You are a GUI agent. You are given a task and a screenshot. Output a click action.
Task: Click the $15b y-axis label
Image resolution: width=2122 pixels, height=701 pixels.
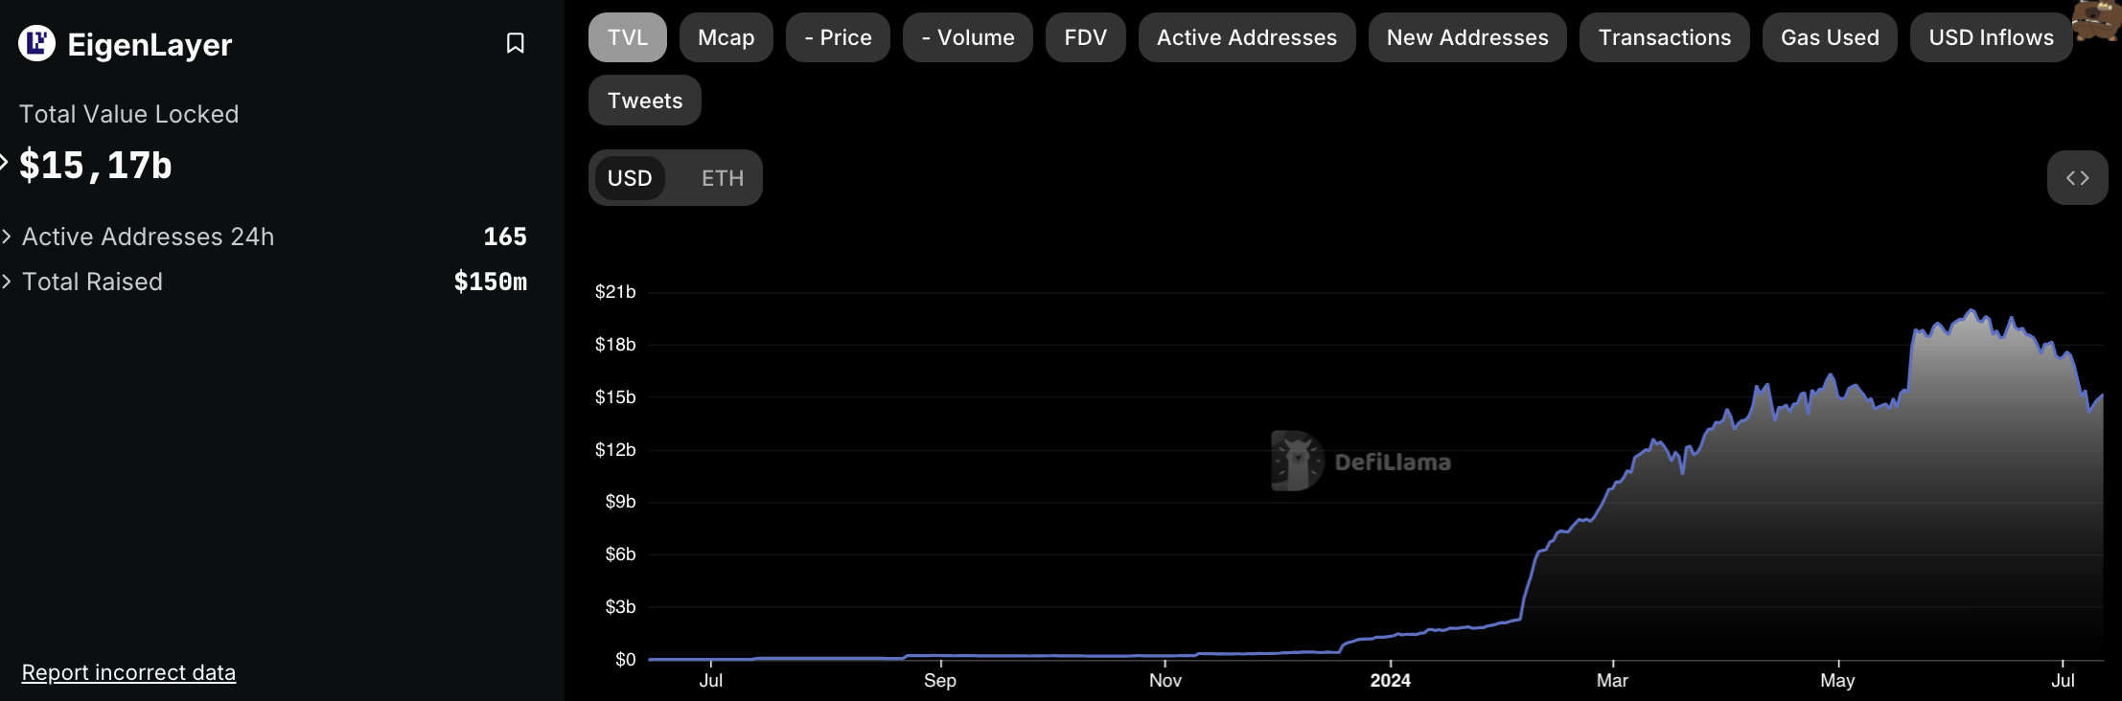pos(615,397)
